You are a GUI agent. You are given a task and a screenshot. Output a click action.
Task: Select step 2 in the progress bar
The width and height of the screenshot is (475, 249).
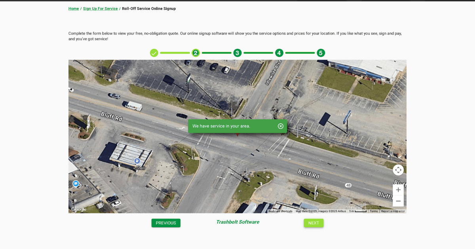[x=196, y=52]
